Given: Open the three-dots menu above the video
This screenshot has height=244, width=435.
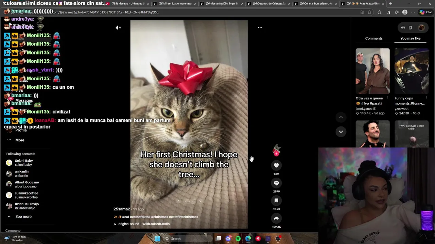Looking at the screenshot, I should 260,27.
